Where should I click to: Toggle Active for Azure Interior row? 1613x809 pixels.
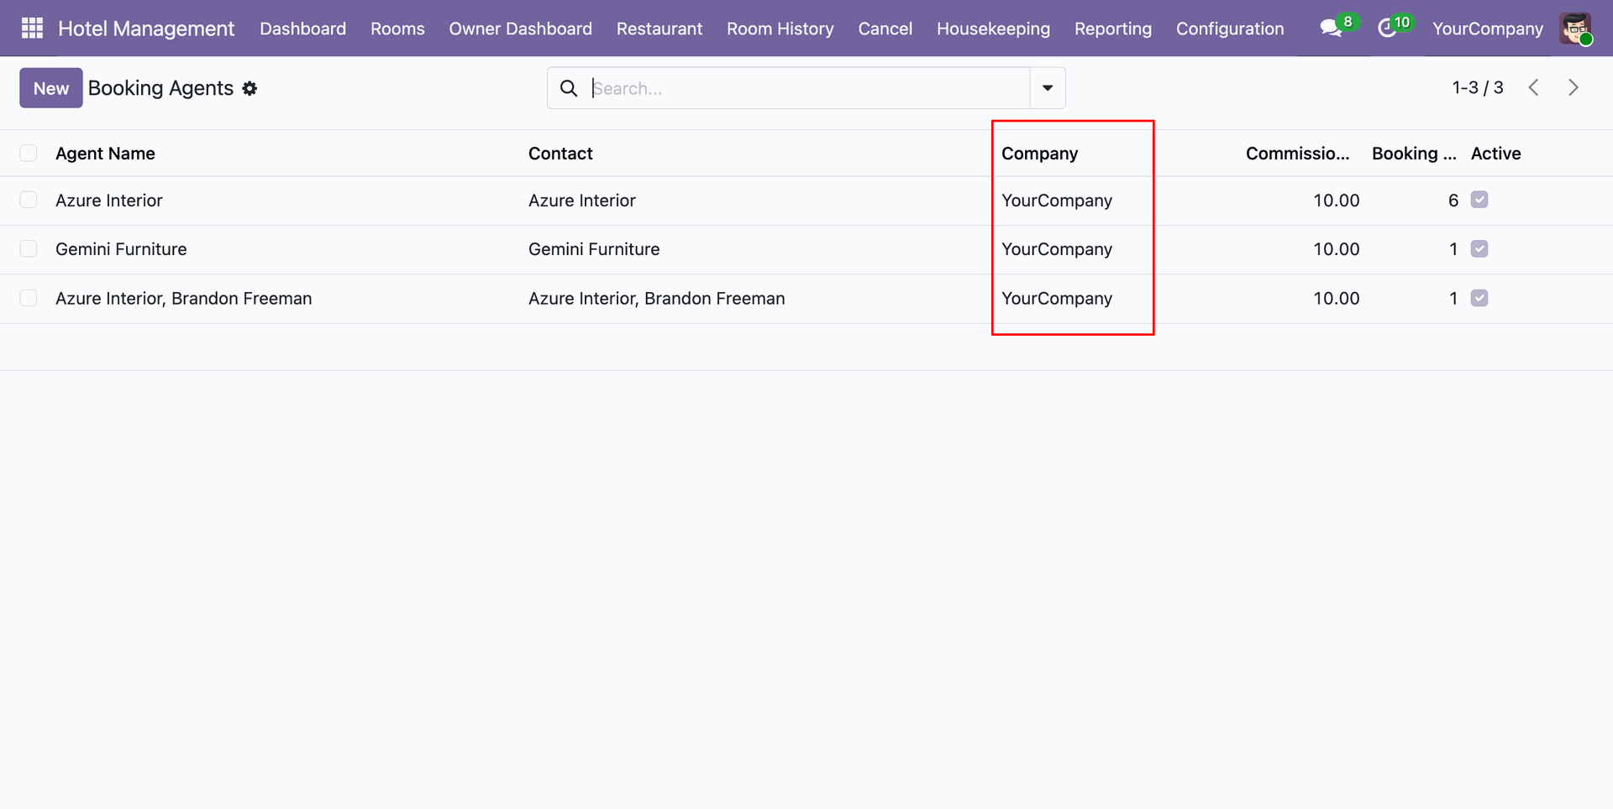(x=1479, y=200)
